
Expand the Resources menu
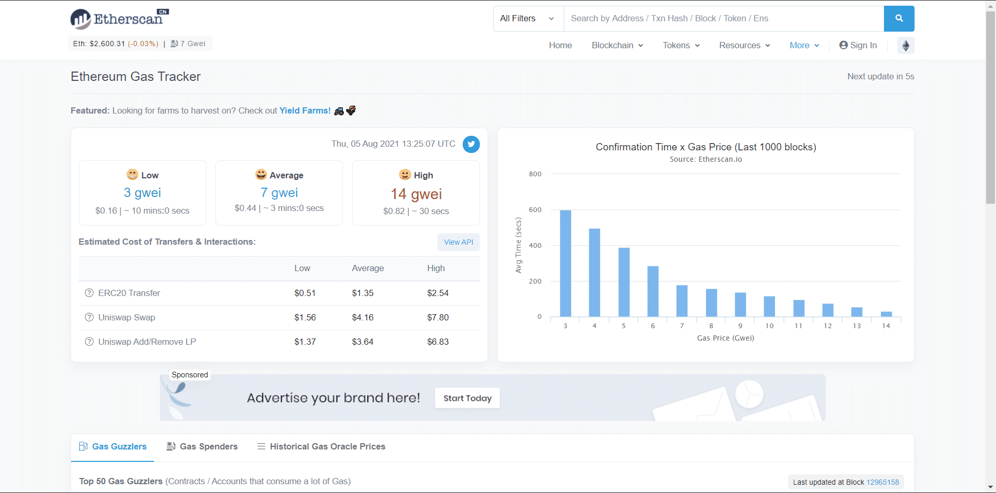(x=744, y=45)
